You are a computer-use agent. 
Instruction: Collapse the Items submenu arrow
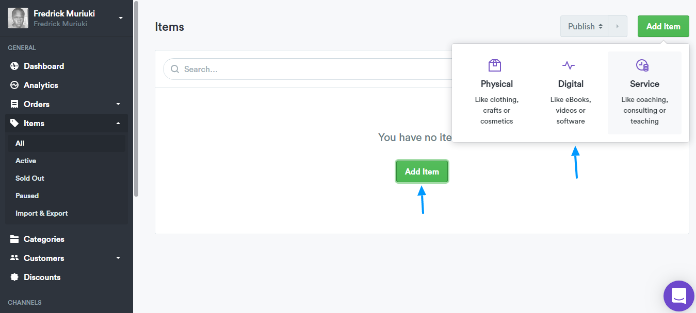118,123
